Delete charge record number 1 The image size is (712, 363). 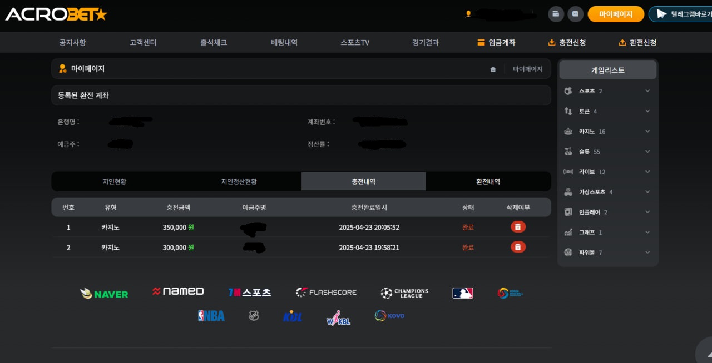click(x=518, y=227)
